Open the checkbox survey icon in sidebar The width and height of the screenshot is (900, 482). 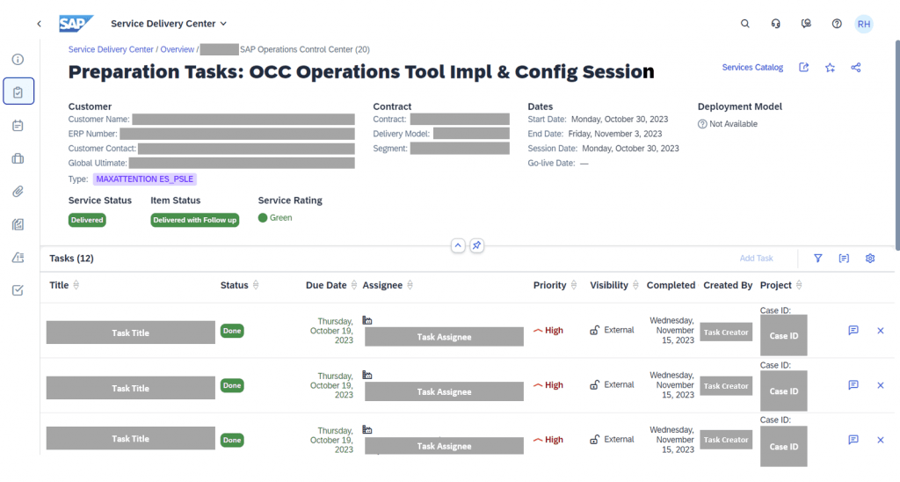18,290
